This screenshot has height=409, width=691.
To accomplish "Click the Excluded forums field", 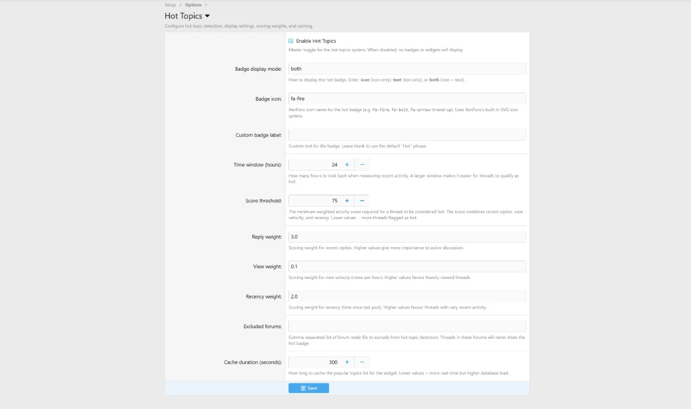I will (407, 326).
